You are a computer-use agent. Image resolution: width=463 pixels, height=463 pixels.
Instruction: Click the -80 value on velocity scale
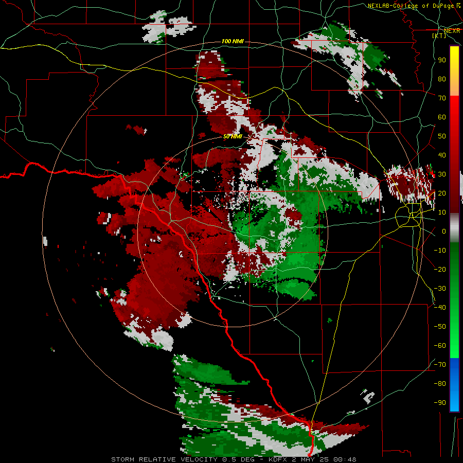coord(440,384)
